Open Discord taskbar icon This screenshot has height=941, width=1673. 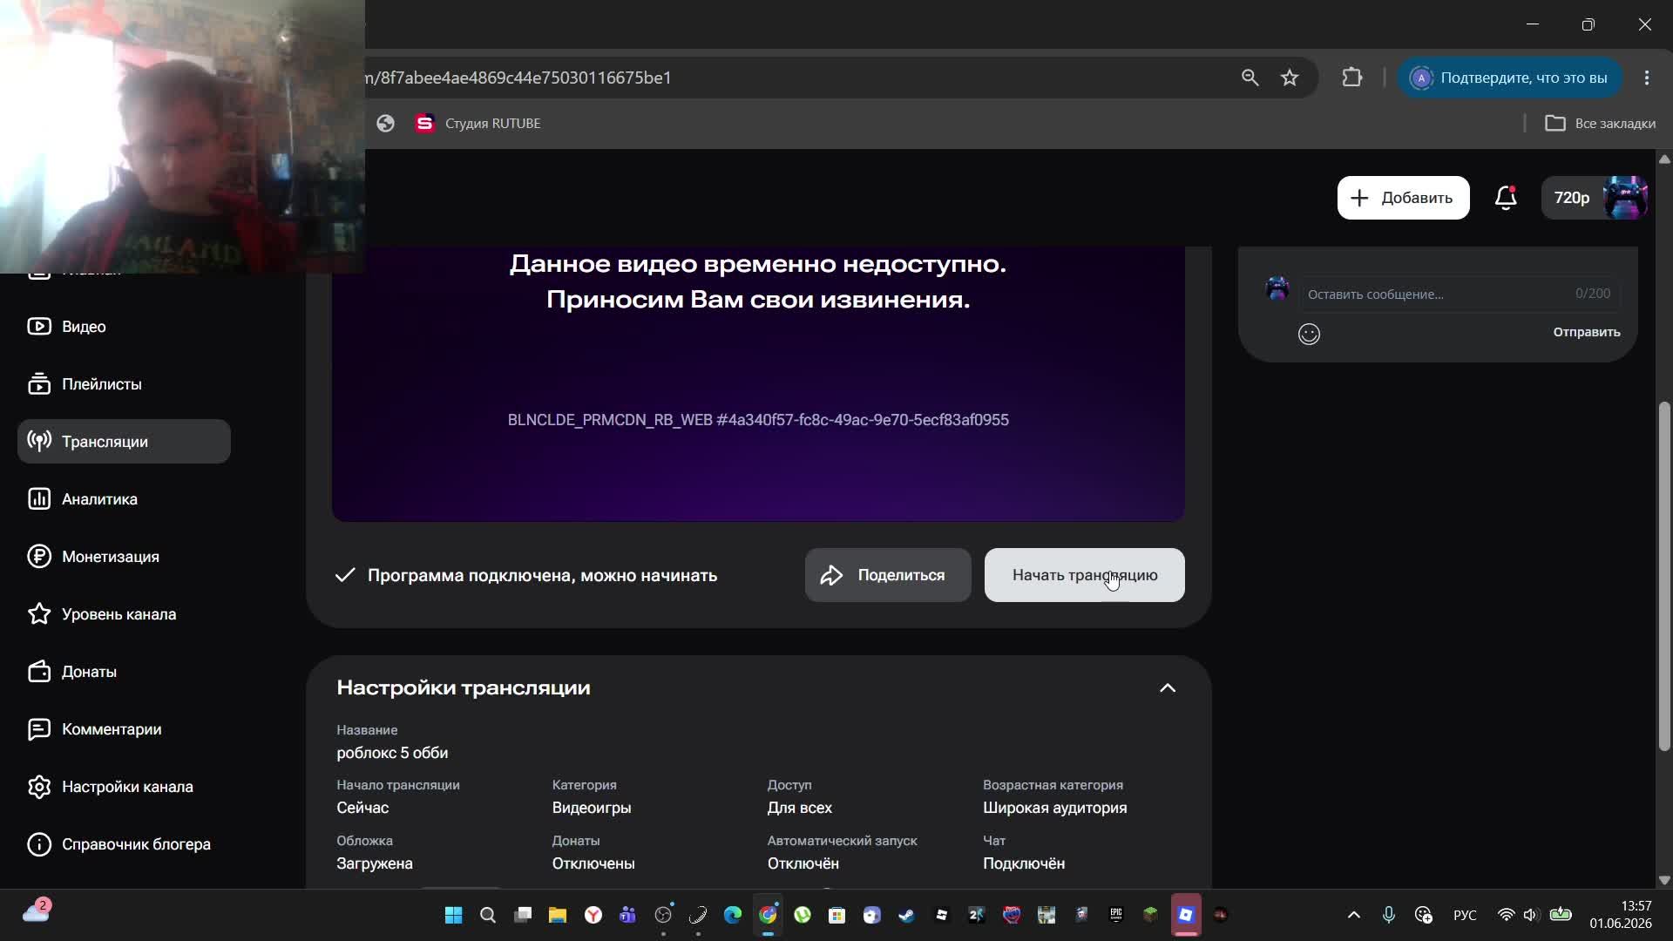871,915
